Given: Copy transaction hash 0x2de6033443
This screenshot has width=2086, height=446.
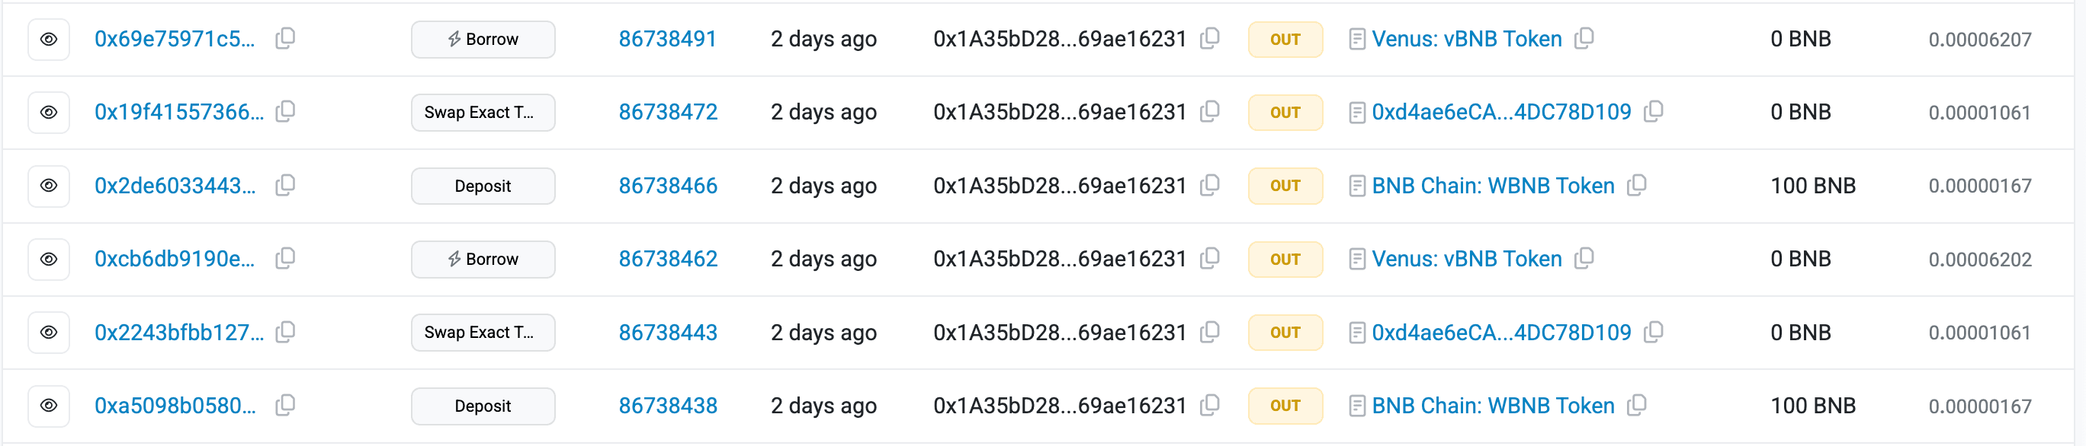Looking at the screenshot, I should 285,186.
